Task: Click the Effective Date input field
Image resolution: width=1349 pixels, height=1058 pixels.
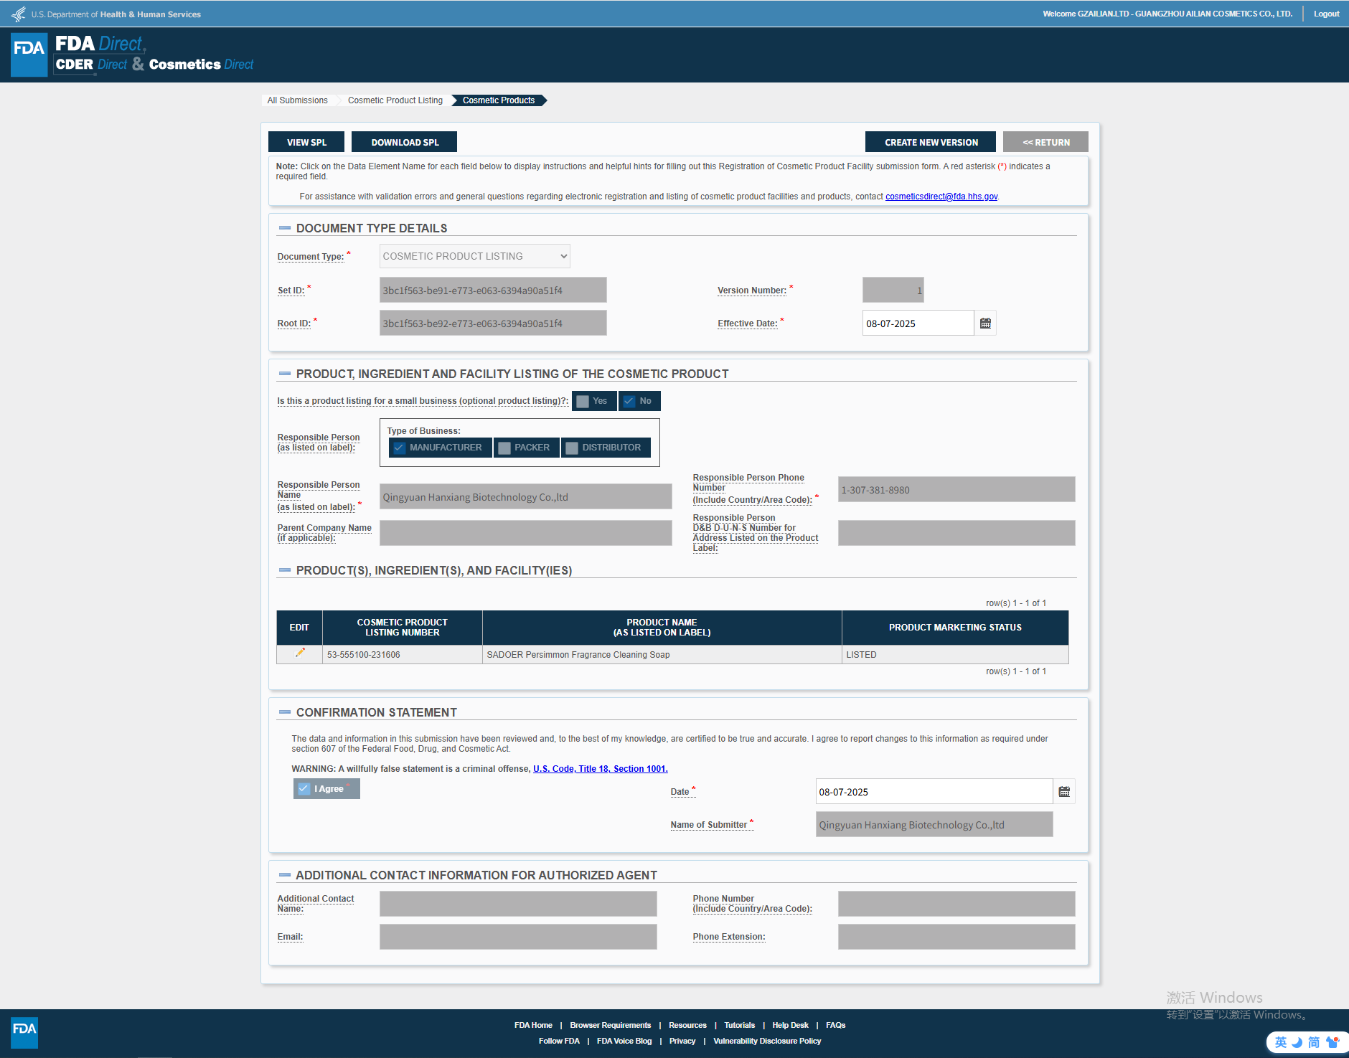Action: click(917, 323)
